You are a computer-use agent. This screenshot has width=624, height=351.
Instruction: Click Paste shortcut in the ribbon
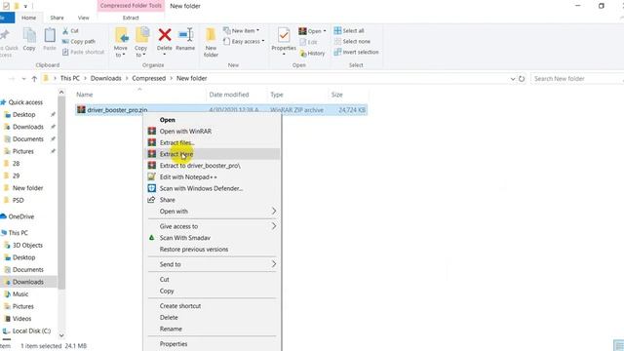click(83, 52)
